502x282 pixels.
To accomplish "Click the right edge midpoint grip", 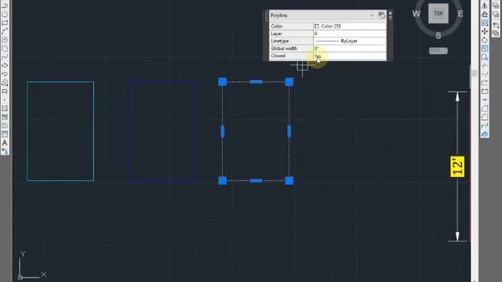I will tap(289, 132).
